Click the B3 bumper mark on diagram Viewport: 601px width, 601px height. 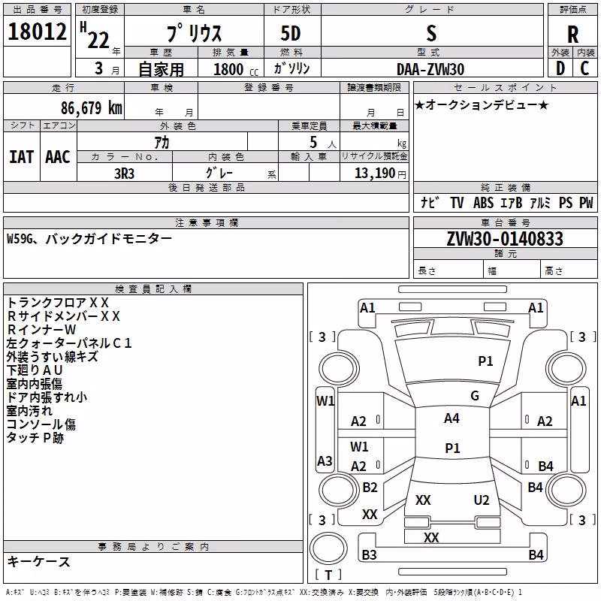[x=369, y=554]
